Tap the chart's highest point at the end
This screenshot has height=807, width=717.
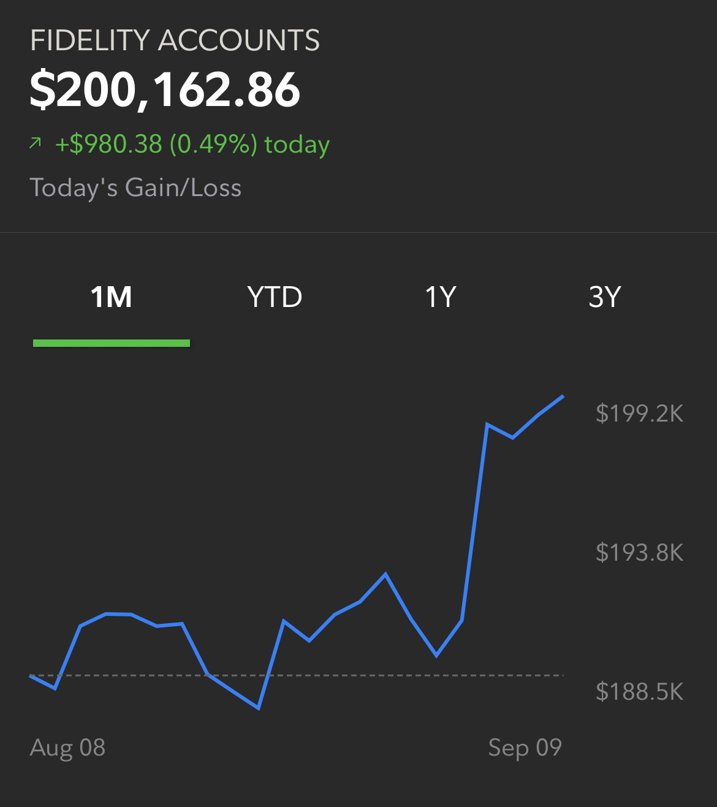click(x=563, y=396)
